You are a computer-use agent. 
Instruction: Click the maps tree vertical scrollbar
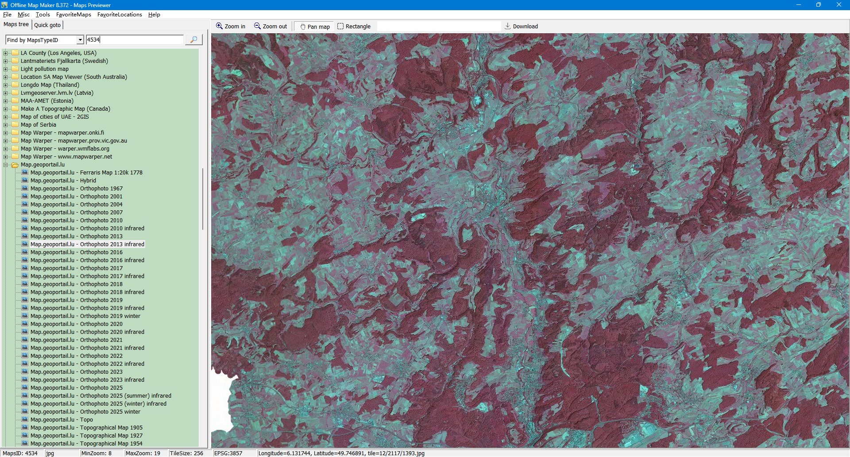203,199
